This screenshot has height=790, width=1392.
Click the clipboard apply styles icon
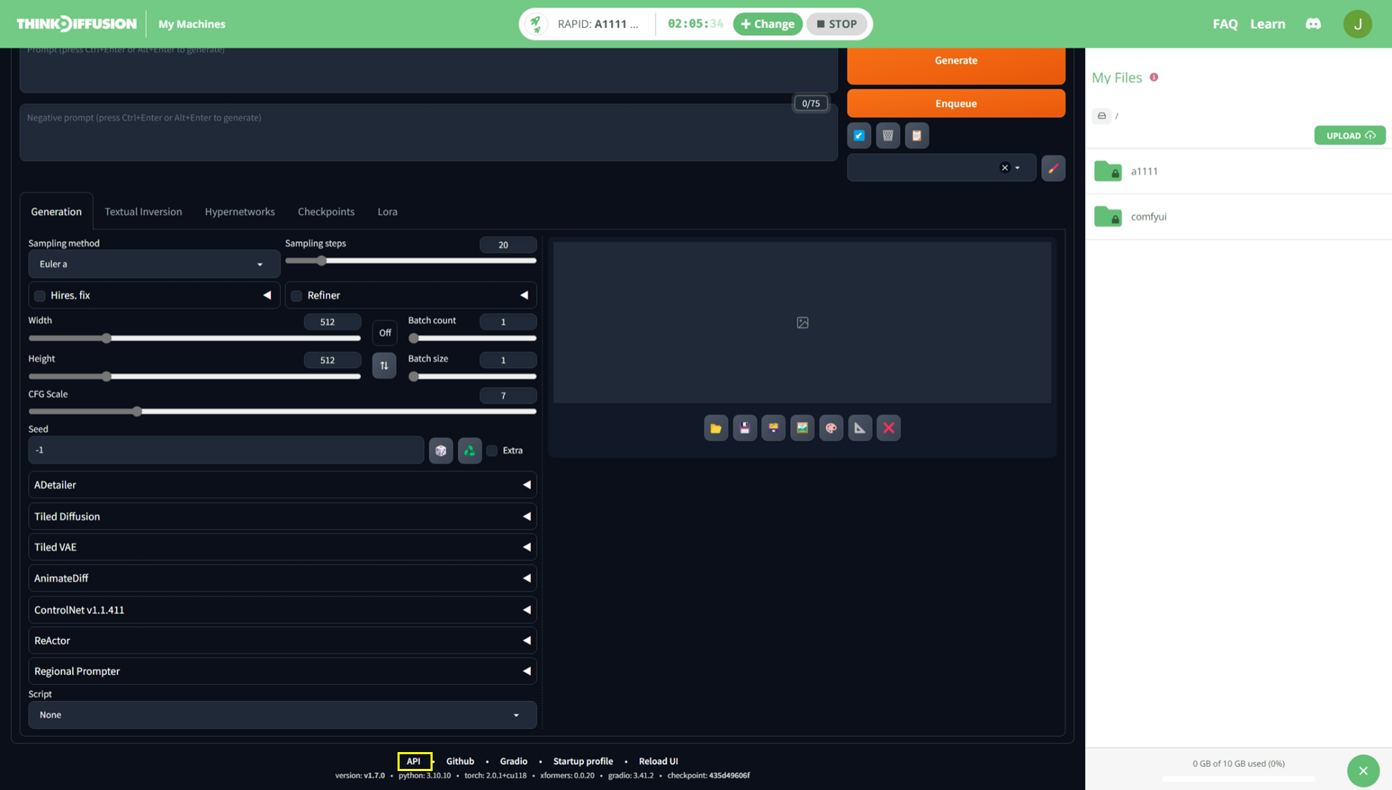[917, 136]
